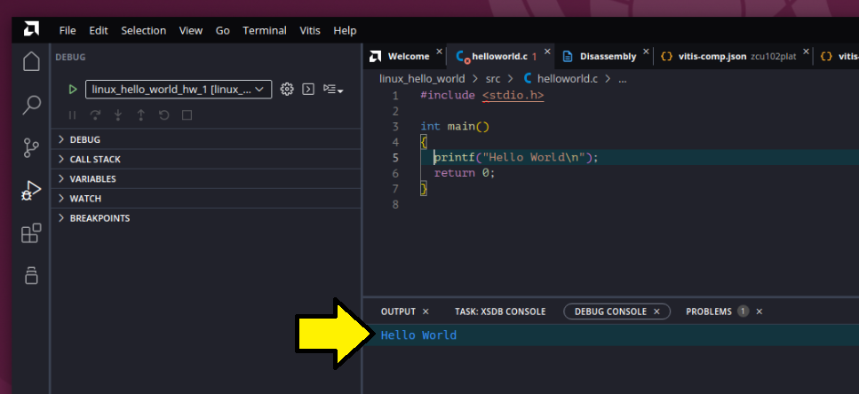Screen dimensions: 859x394
Task: Expand the Variables section
Action: tap(92, 179)
